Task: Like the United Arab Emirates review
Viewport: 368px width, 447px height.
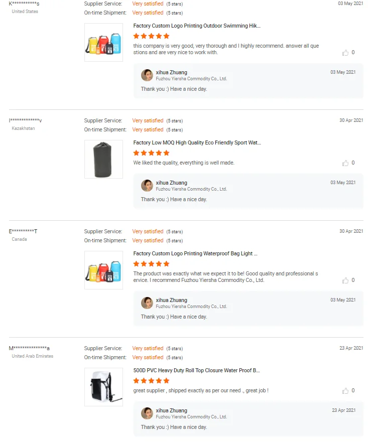Action: [x=345, y=391]
